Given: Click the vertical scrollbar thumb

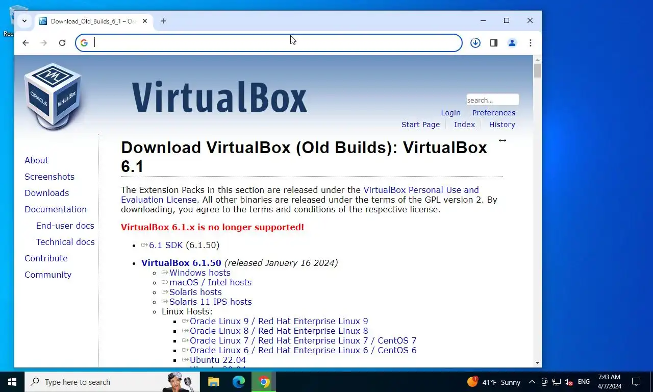Looking at the screenshot, I should (x=537, y=70).
